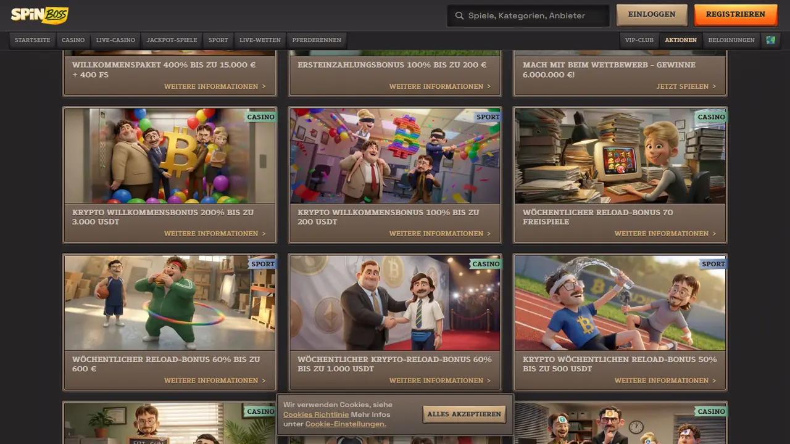Click the Sport tag on running track card
Viewport: 790px width, 444px height.
click(x=713, y=264)
